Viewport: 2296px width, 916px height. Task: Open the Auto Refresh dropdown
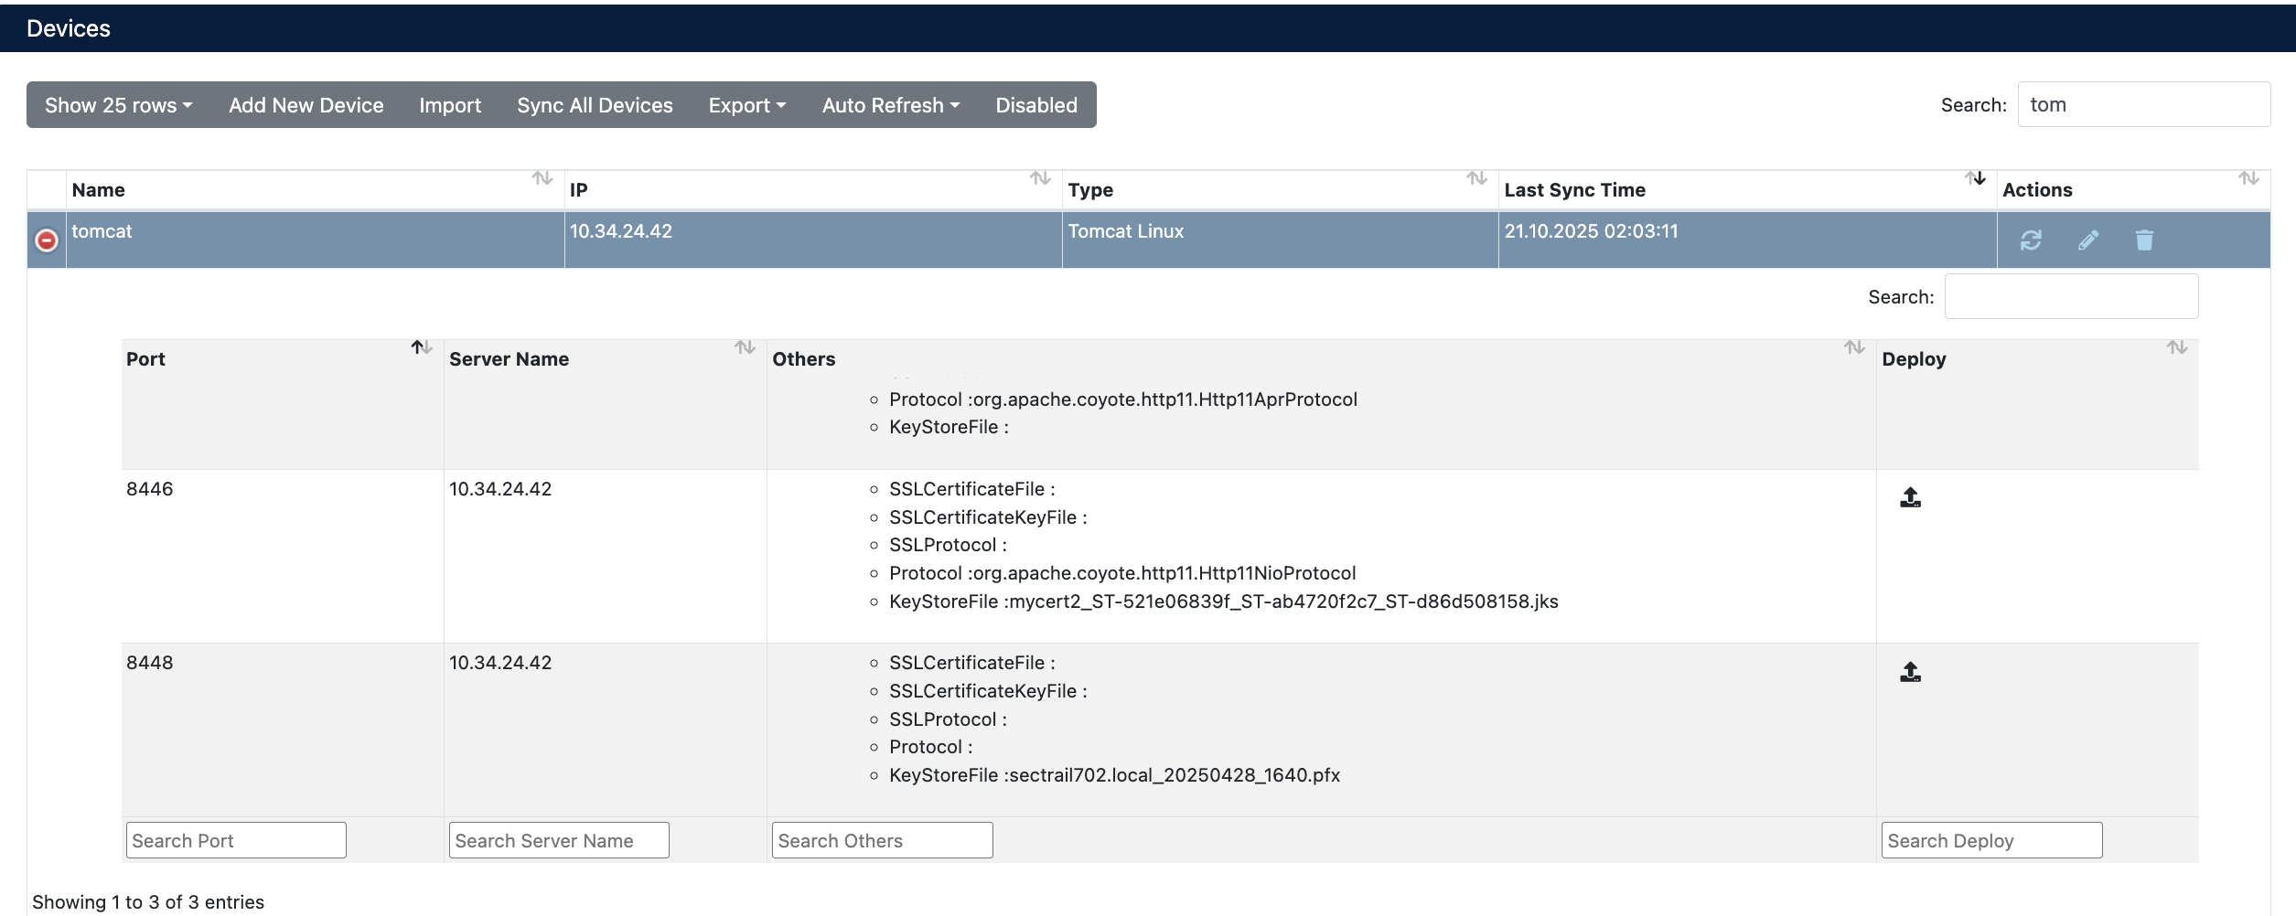[889, 104]
